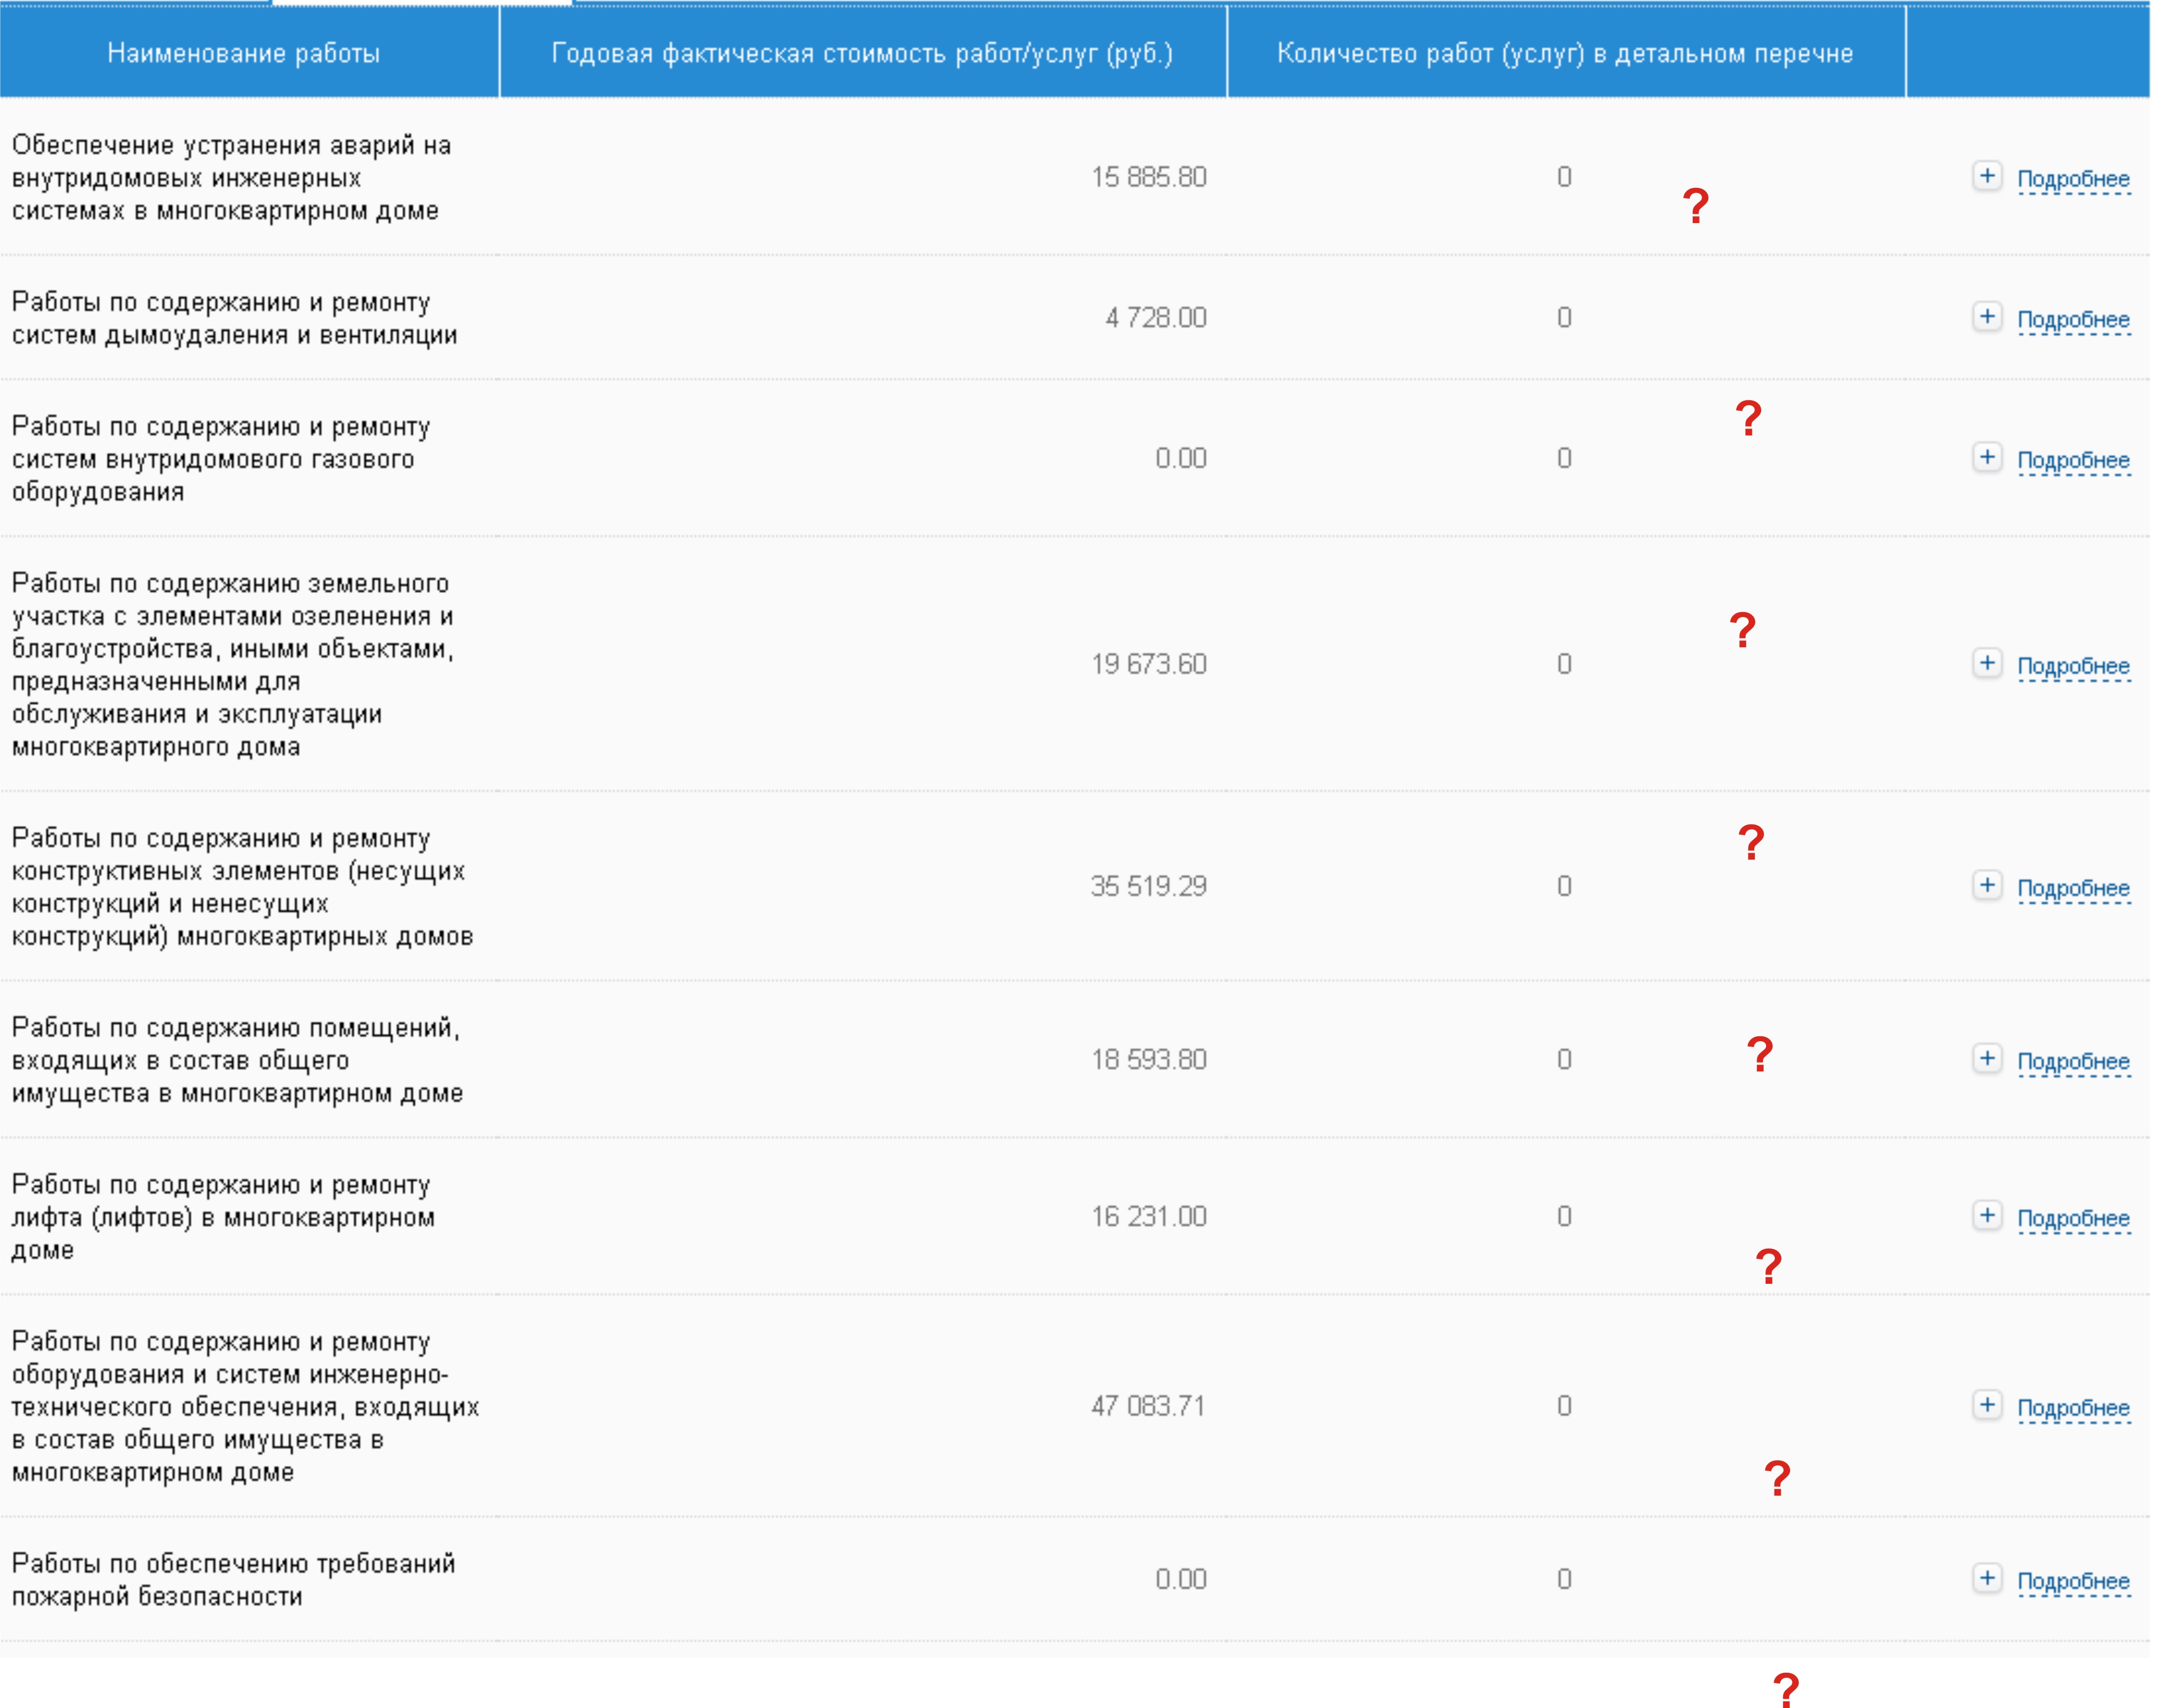The image size is (2178, 1708).
Task: Expand plus icon for gas equipment row
Action: point(1986,457)
